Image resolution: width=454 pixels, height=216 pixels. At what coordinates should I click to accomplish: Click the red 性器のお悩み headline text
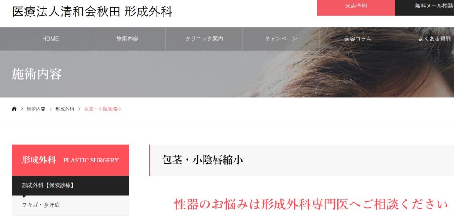tap(311, 205)
